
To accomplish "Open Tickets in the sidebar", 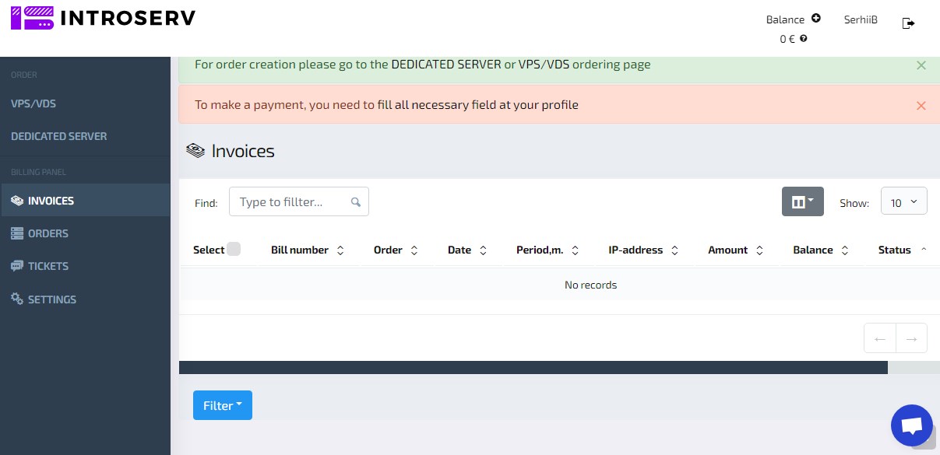I will (48, 266).
